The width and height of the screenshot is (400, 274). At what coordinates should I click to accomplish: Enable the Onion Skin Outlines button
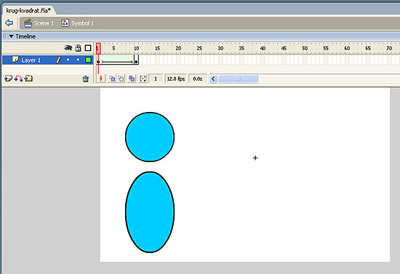click(x=121, y=78)
